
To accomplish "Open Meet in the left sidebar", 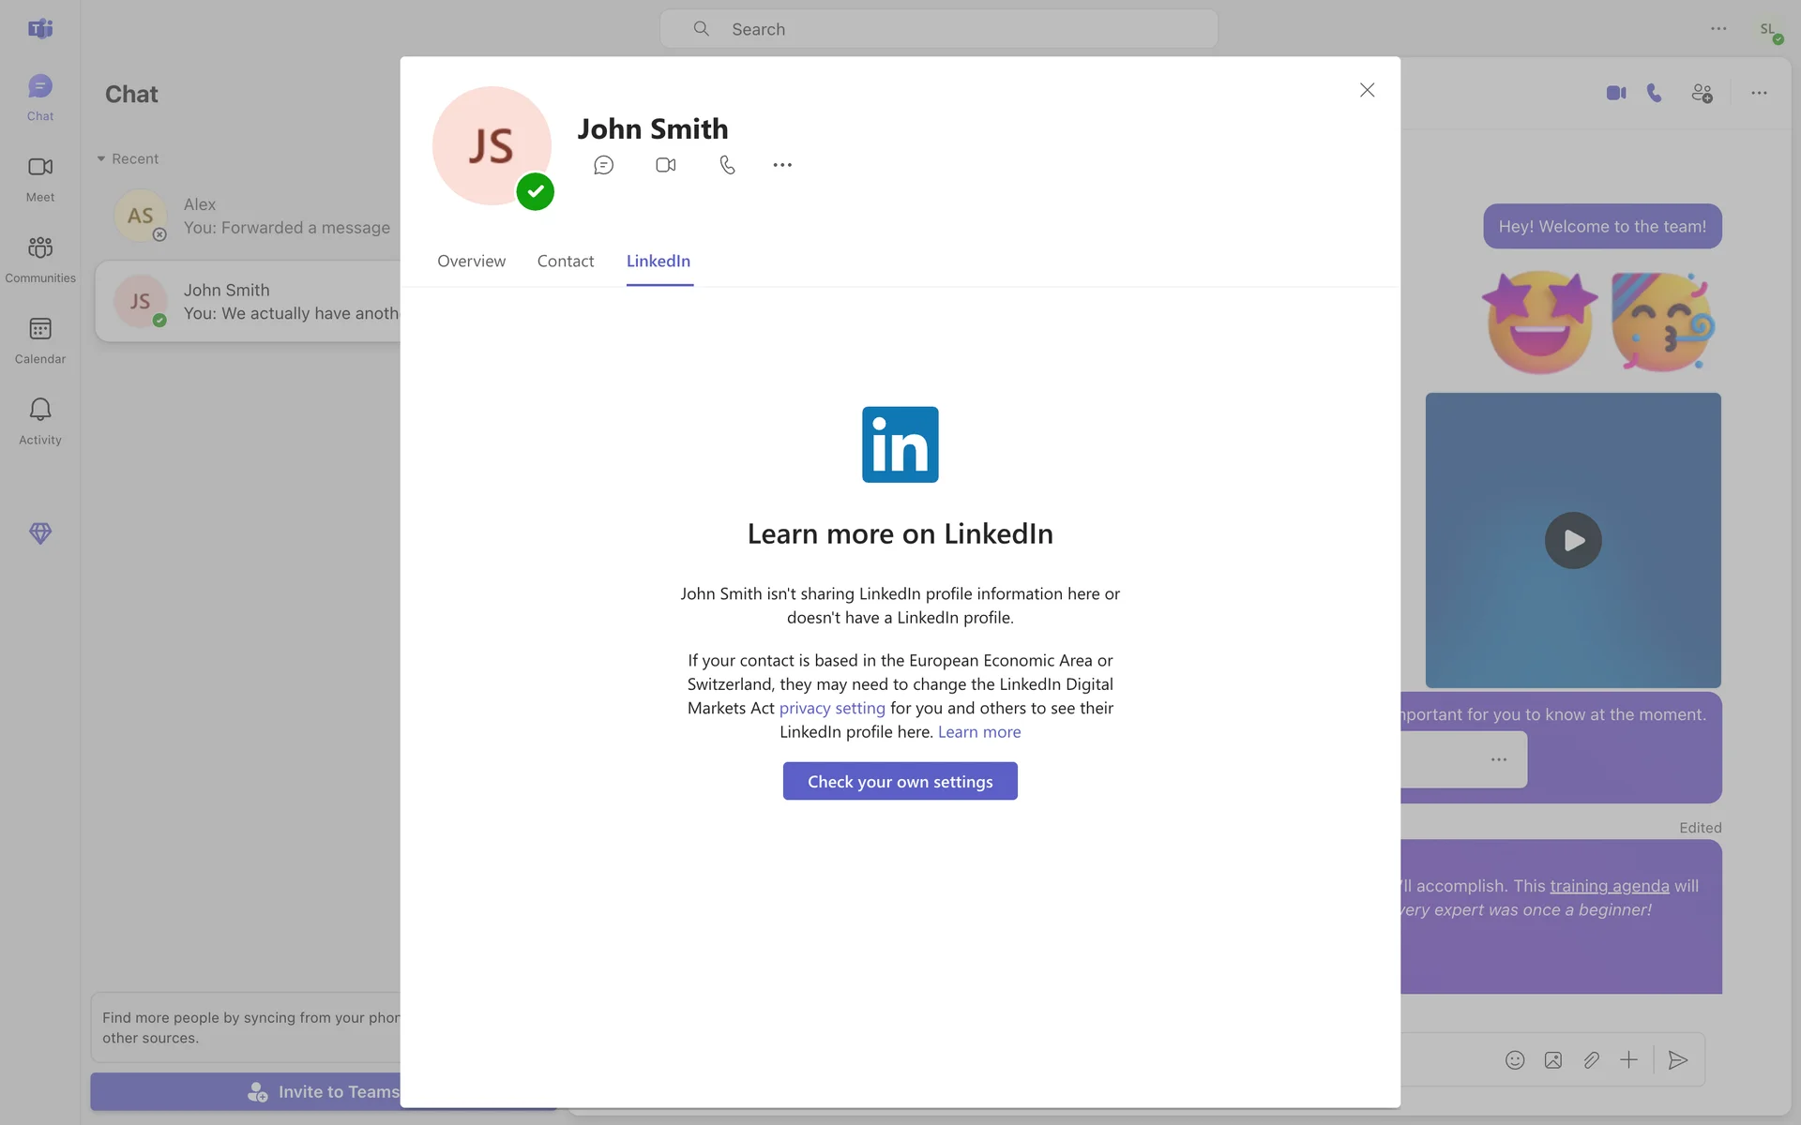I will click(40, 178).
